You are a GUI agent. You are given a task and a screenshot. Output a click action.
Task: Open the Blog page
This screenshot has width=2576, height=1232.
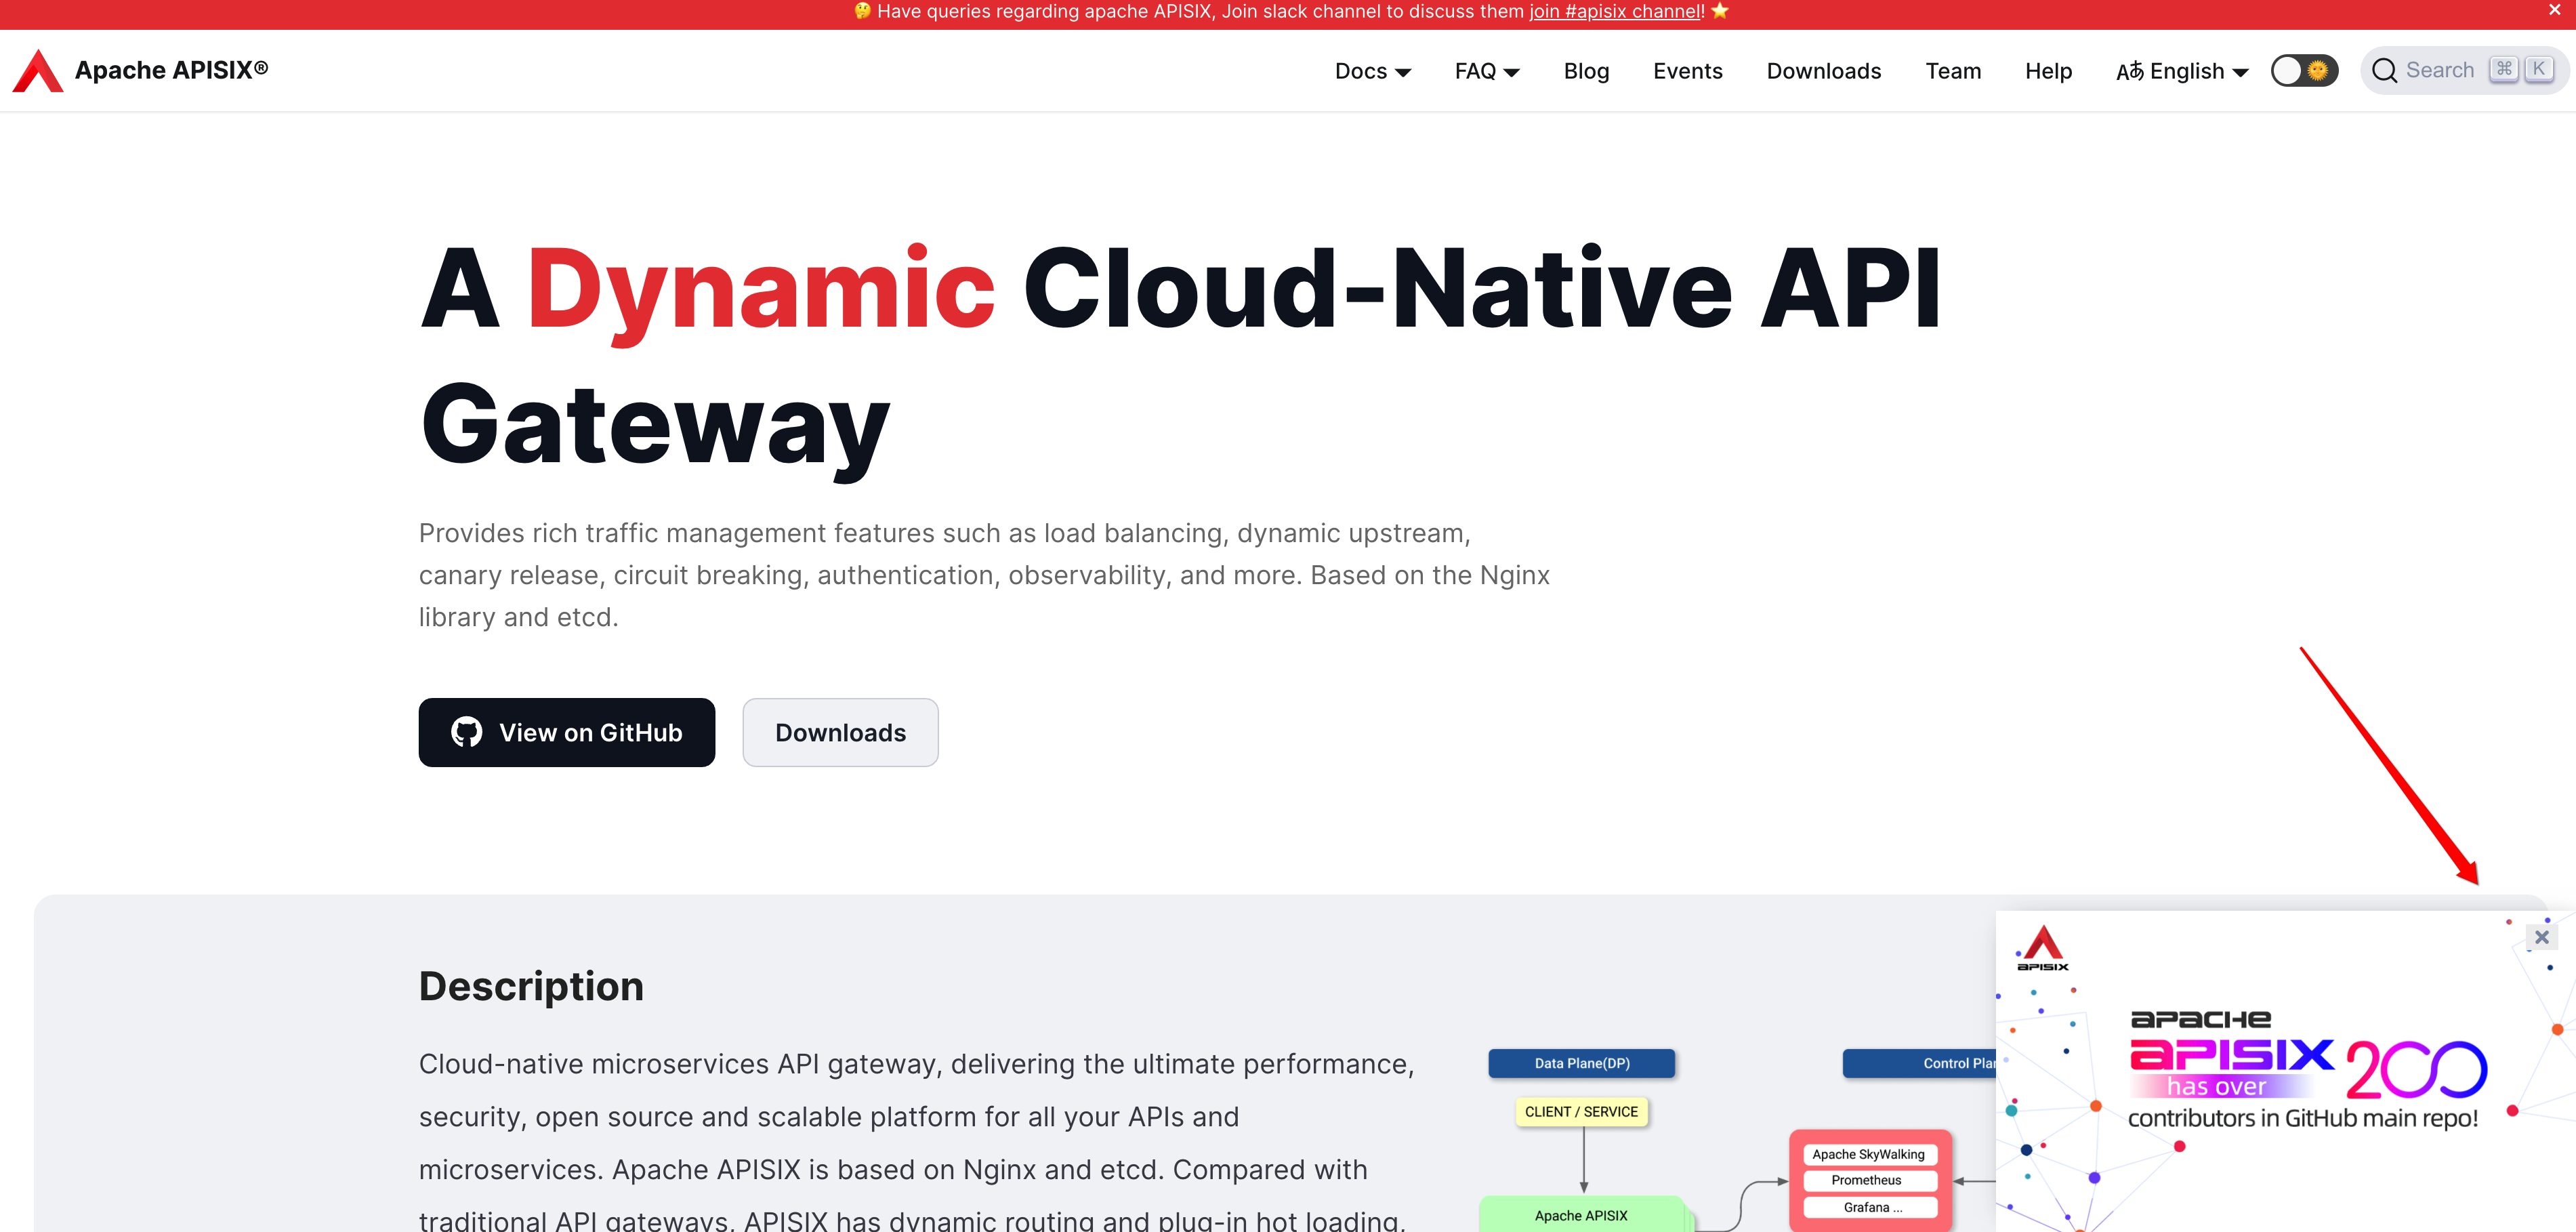pyautogui.click(x=1586, y=71)
